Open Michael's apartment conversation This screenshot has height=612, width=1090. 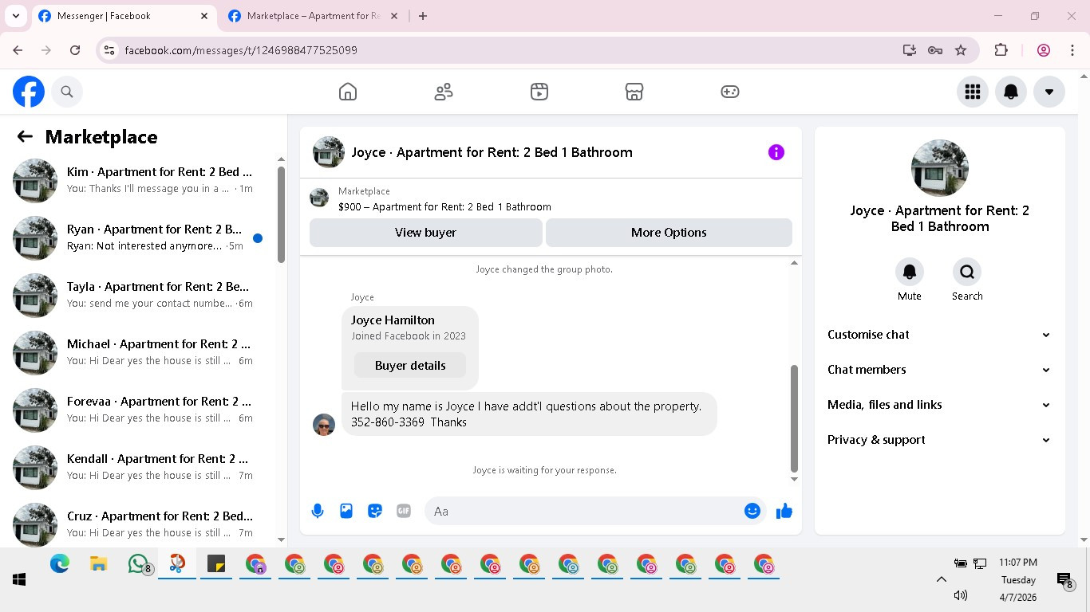coord(139,353)
